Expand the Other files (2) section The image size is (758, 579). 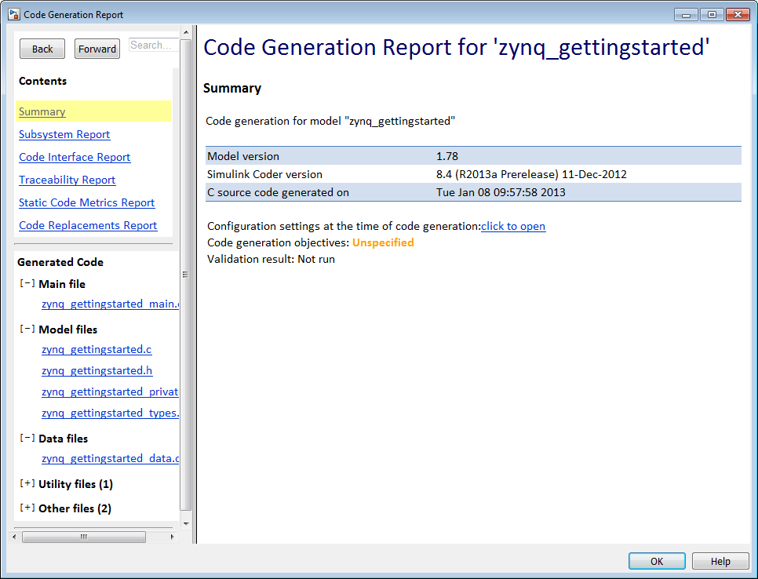27,508
